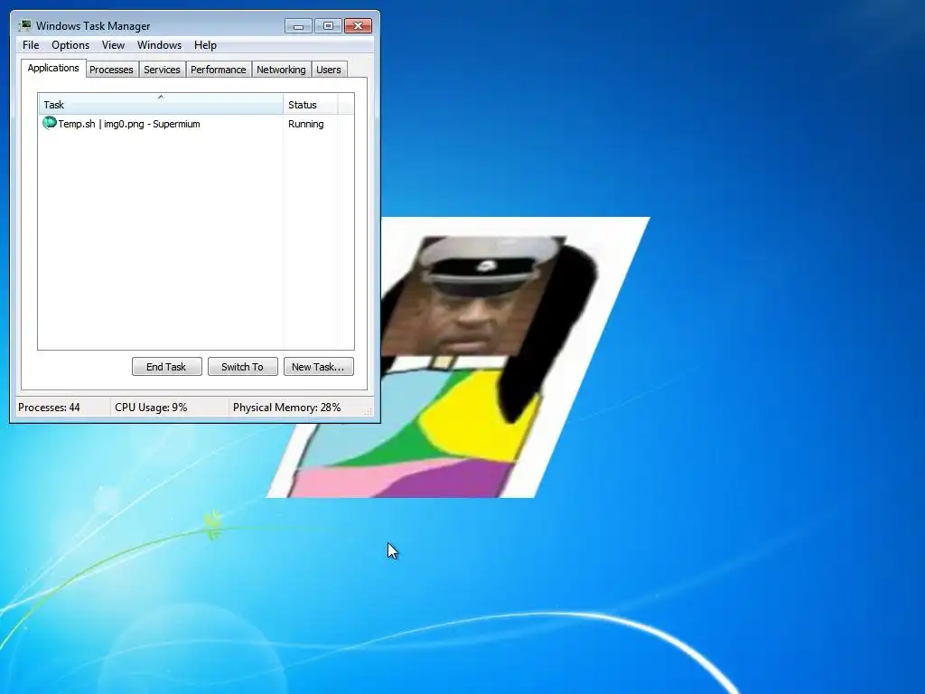This screenshot has height=694, width=925.
Task: Open the View menu
Action: [x=113, y=45]
